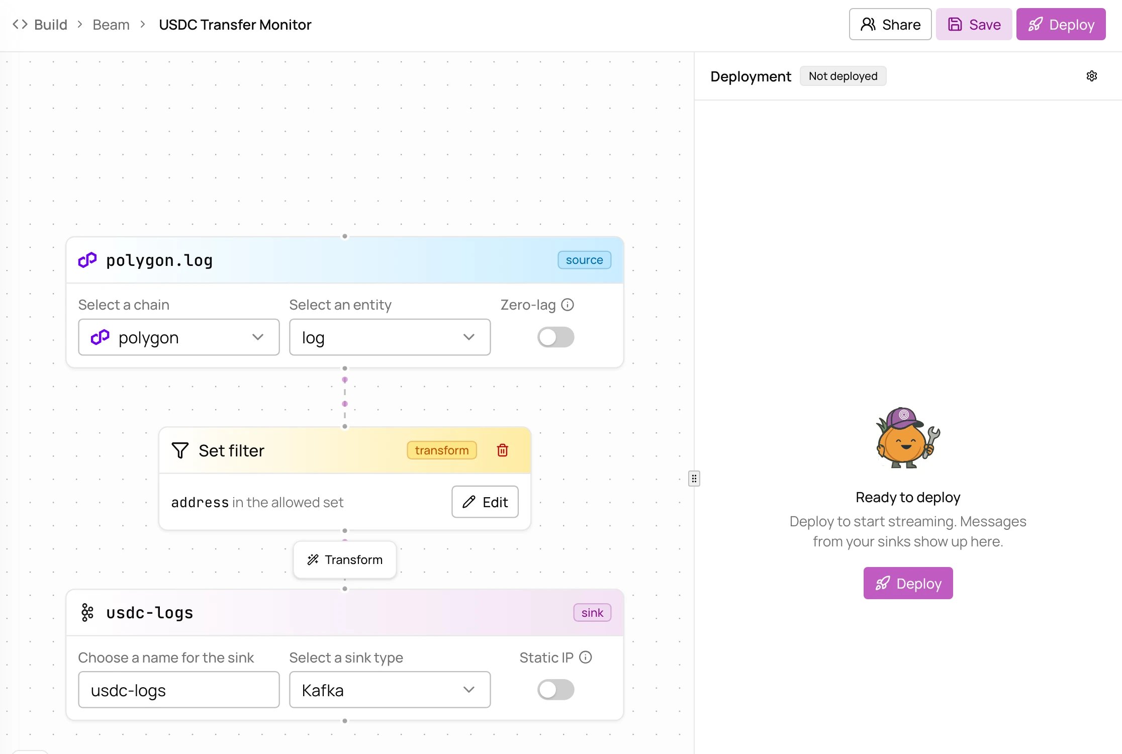Click the Deploy button under Ready to deploy
Screen dimensions: 1122x754
[908, 583]
